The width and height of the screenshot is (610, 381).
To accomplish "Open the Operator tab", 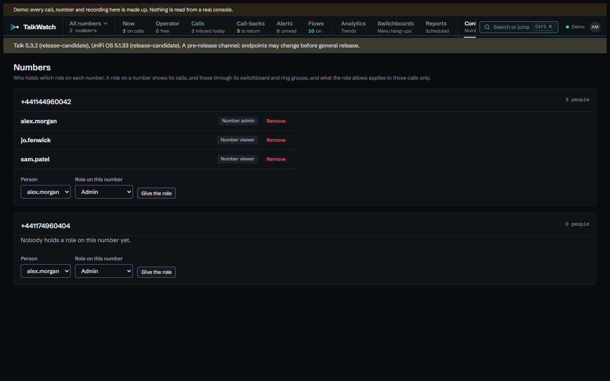I will tap(167, 27).
